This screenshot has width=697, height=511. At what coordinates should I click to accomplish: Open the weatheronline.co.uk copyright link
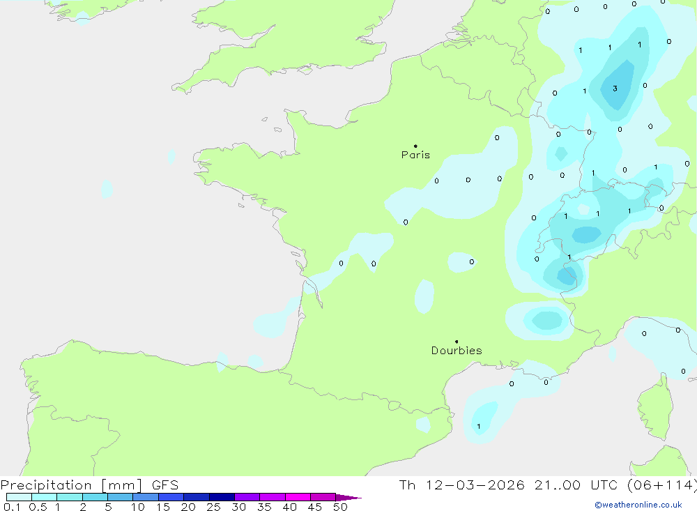(x=638, y=505)
